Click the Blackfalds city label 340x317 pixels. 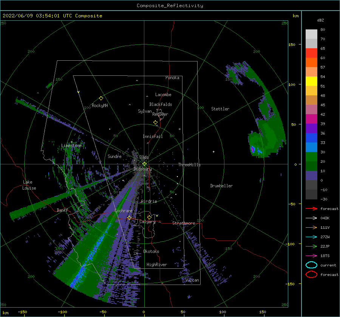point(161,104)
